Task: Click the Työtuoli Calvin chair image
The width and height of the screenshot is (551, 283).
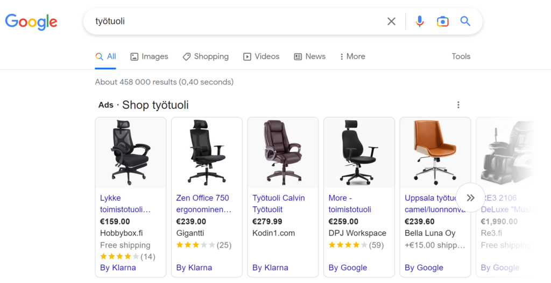Action: click(x=283, y=153)
